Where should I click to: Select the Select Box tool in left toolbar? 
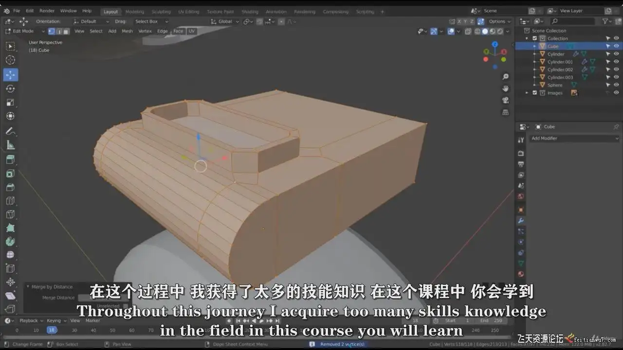tap(10, 46)
